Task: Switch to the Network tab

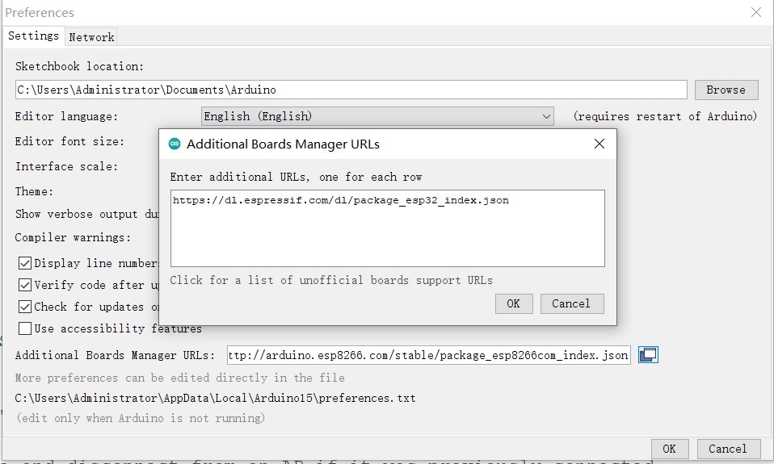Action: click(91, 37)
